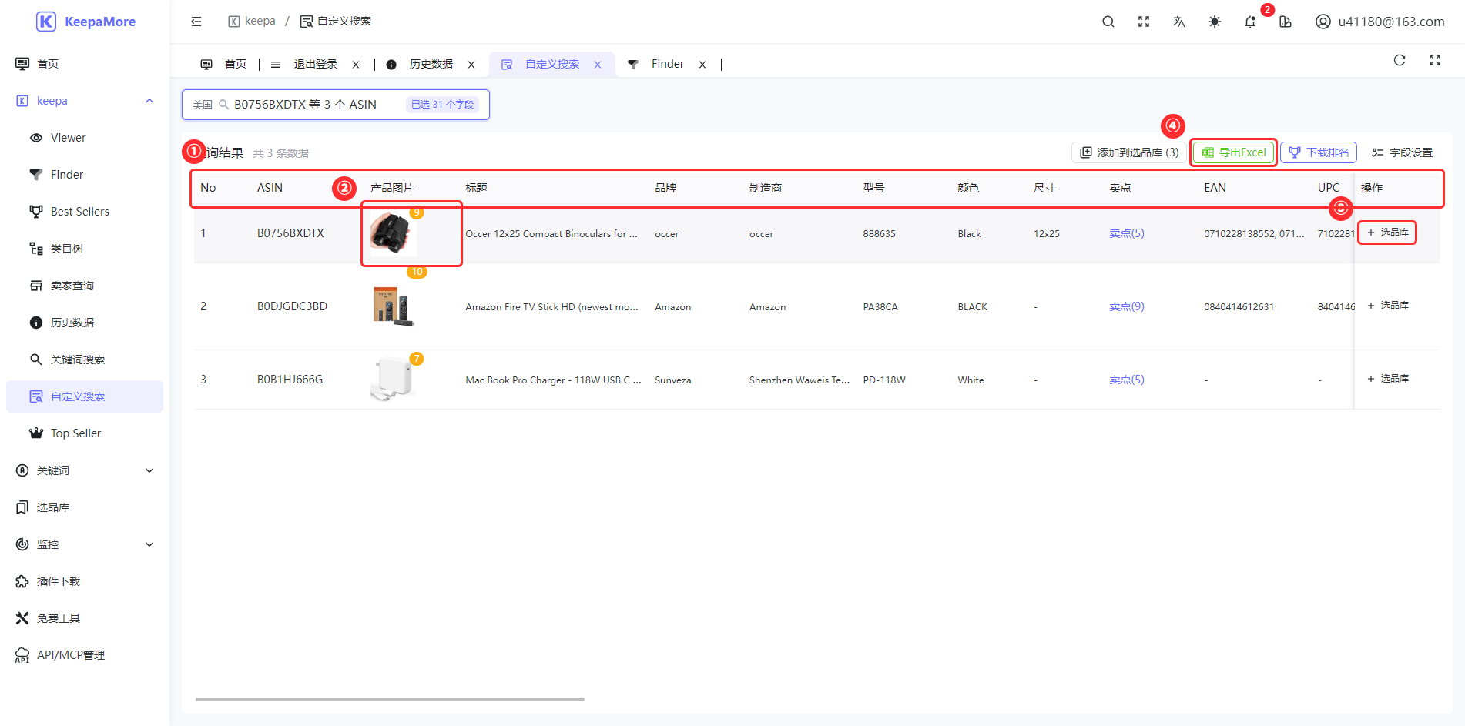Open 卖点(9) link for Fire TV Stick
The height and width of the screenshot is (726, 1465).
[x=1127, y=306]
